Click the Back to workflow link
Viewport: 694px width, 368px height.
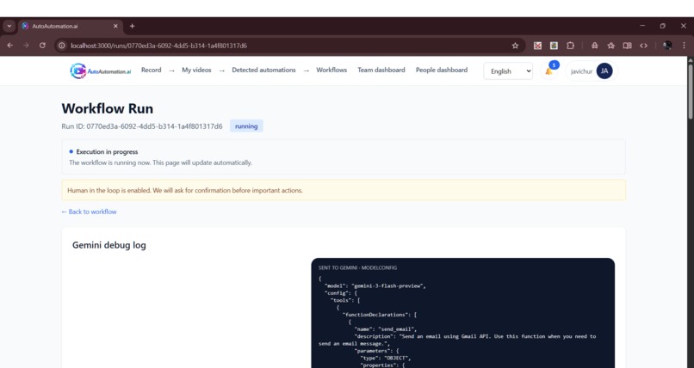(89, 212)
